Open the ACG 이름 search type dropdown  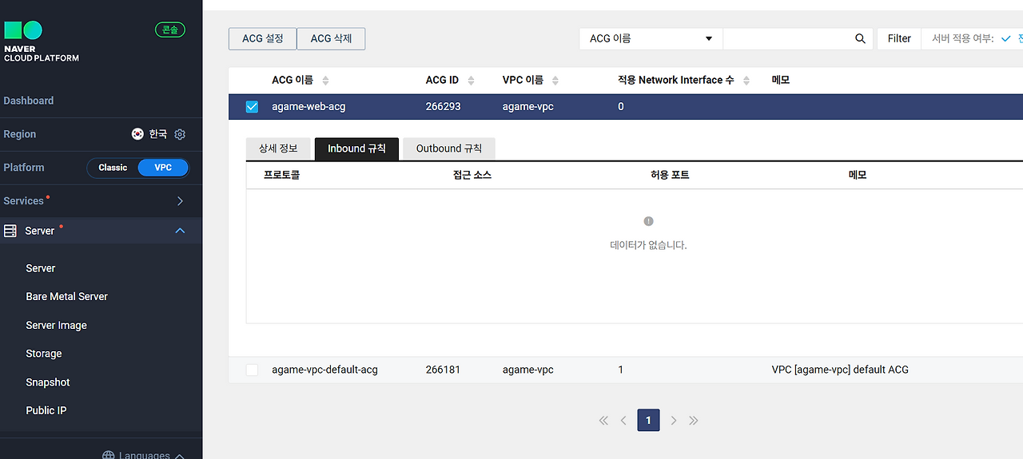651,38
